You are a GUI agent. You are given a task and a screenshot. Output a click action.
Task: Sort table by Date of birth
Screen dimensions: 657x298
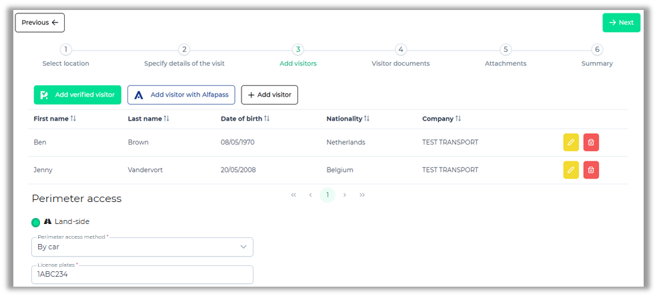pos(266,119)
